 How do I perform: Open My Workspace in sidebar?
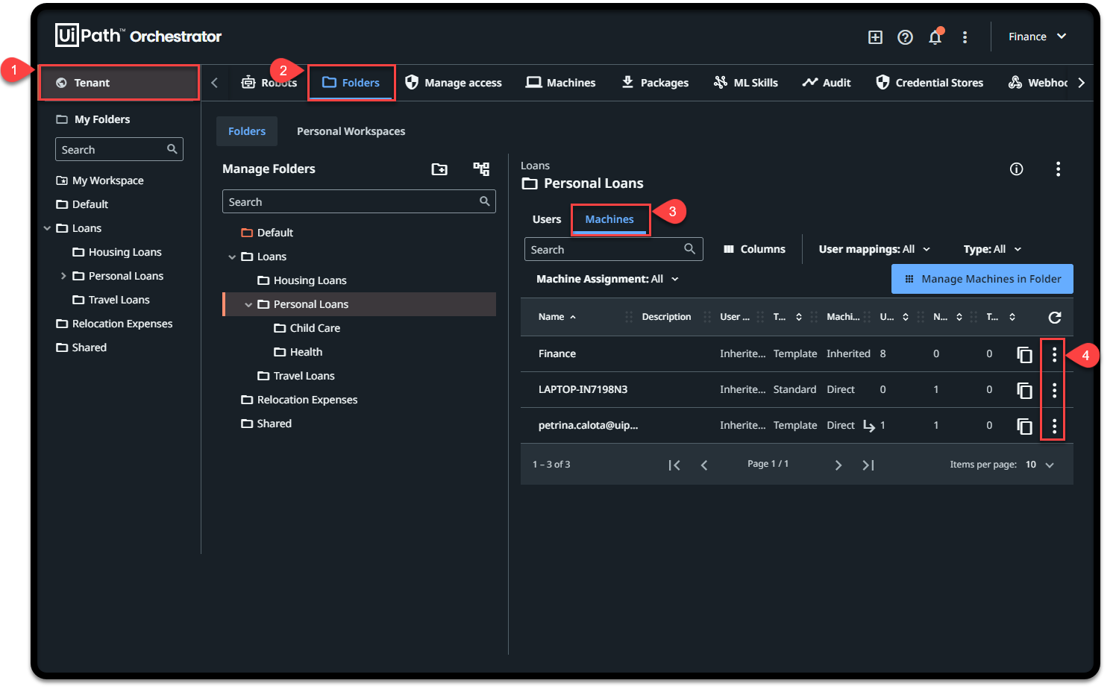pos(100,180)
